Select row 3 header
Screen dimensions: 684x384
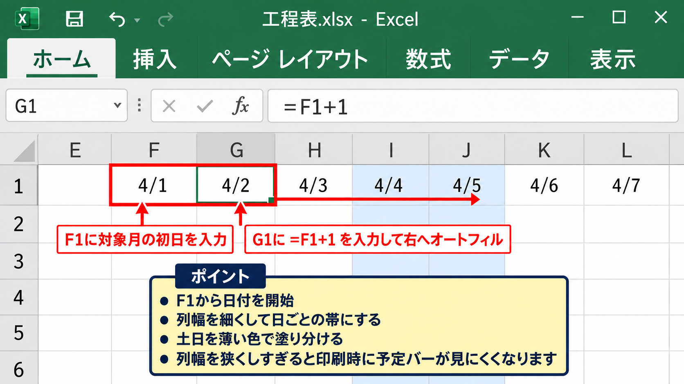click(18, 261)
